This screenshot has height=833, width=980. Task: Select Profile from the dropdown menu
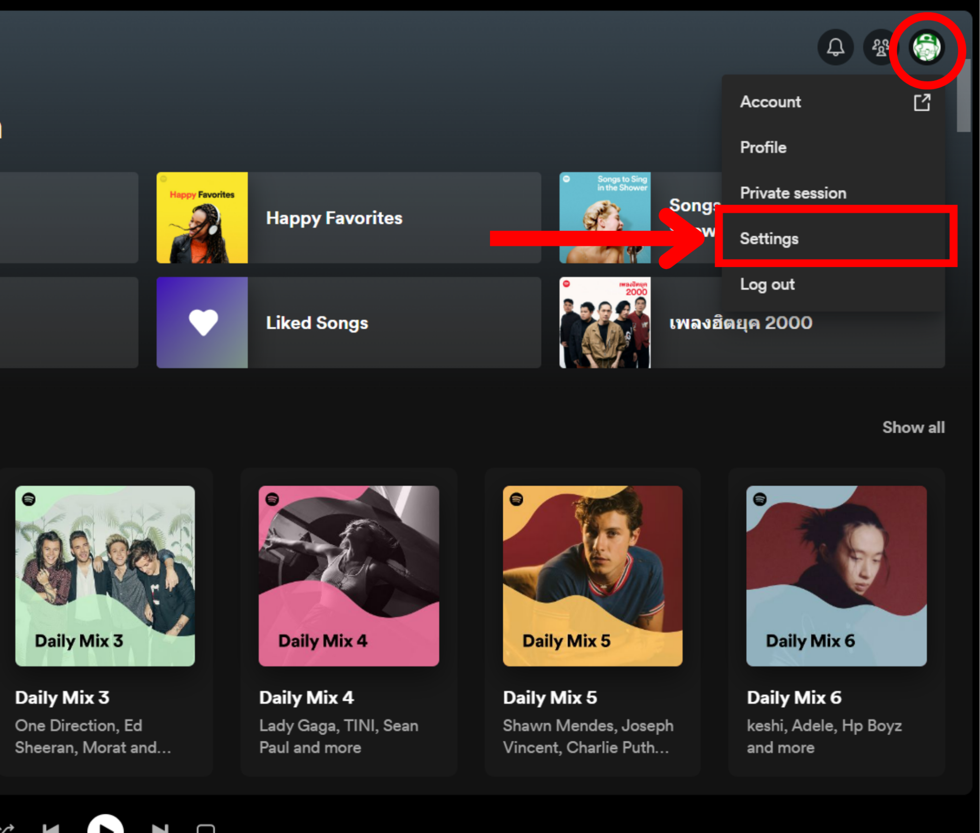pos(764,148)
